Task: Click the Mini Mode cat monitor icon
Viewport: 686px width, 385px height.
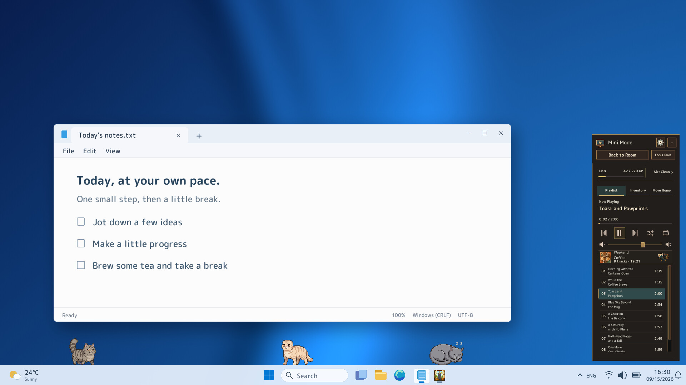Action: [600, 143]
